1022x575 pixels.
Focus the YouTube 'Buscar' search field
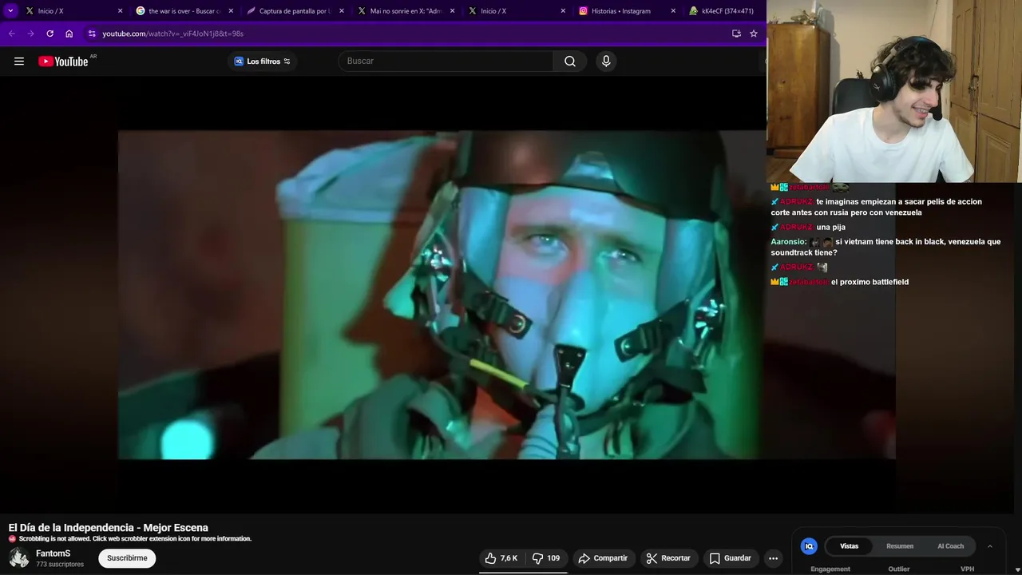pyautogui.click(x=446, y=61)
